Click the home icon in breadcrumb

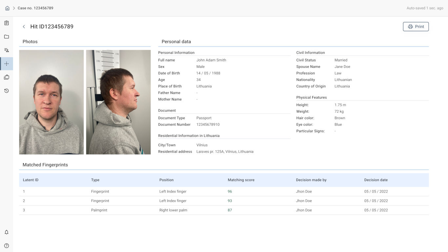tap(7, 8)
